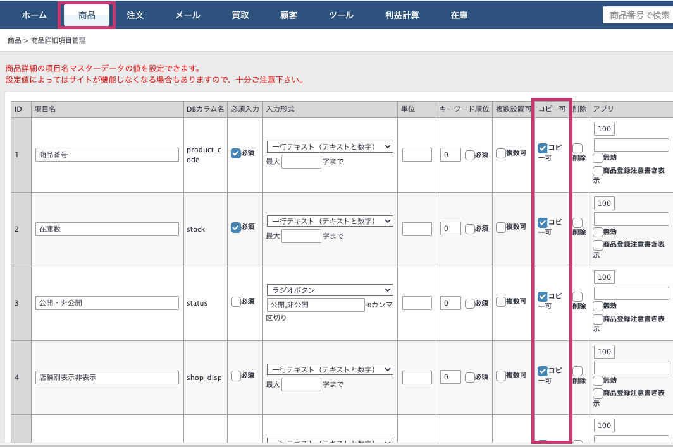Open input format dropdown for stock row
The image size is (673, 447).
point(330,221)
